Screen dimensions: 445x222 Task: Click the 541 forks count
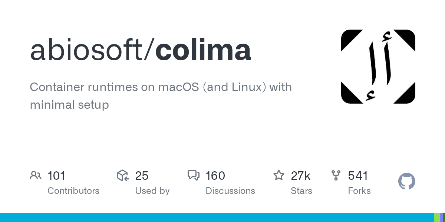coord(358,175)
